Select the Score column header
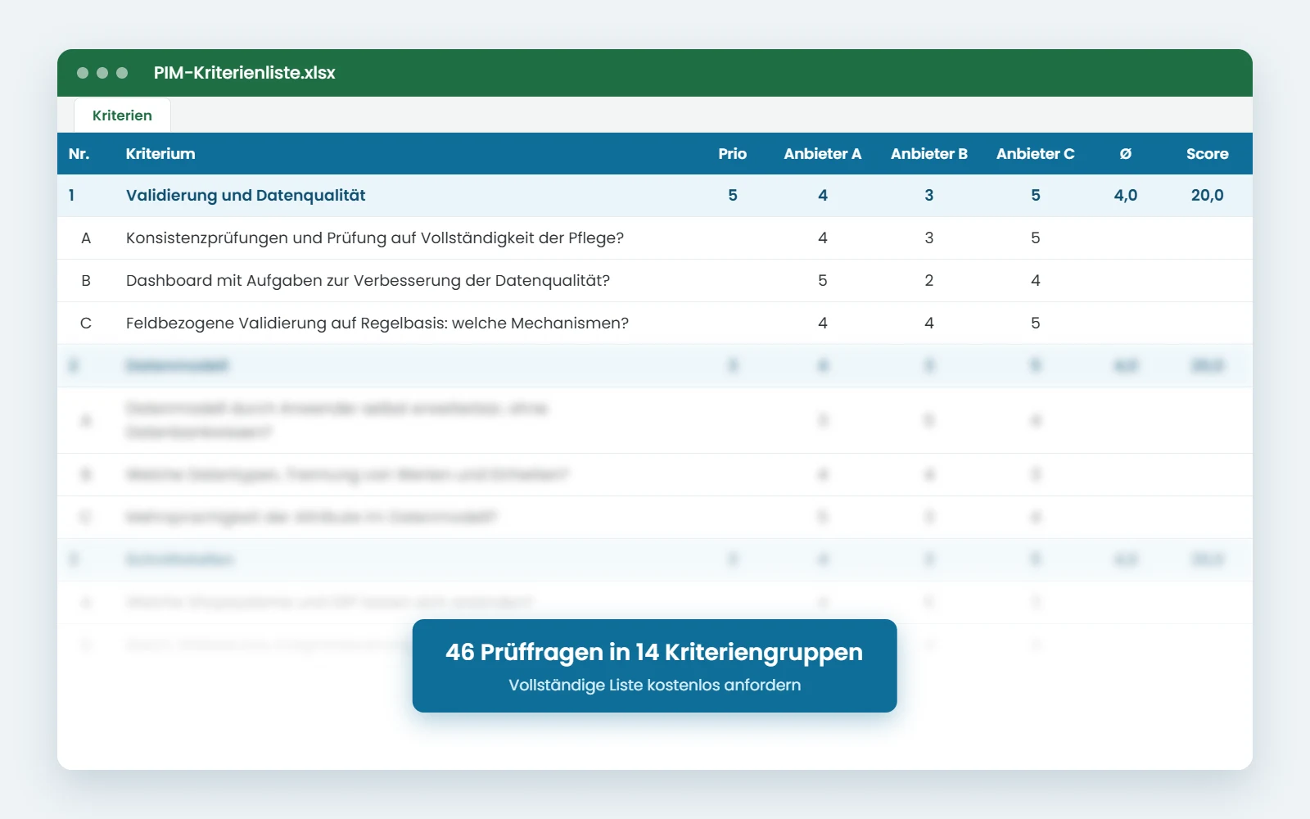The width and height of the screenshot is (1310, 819). 1208,154
